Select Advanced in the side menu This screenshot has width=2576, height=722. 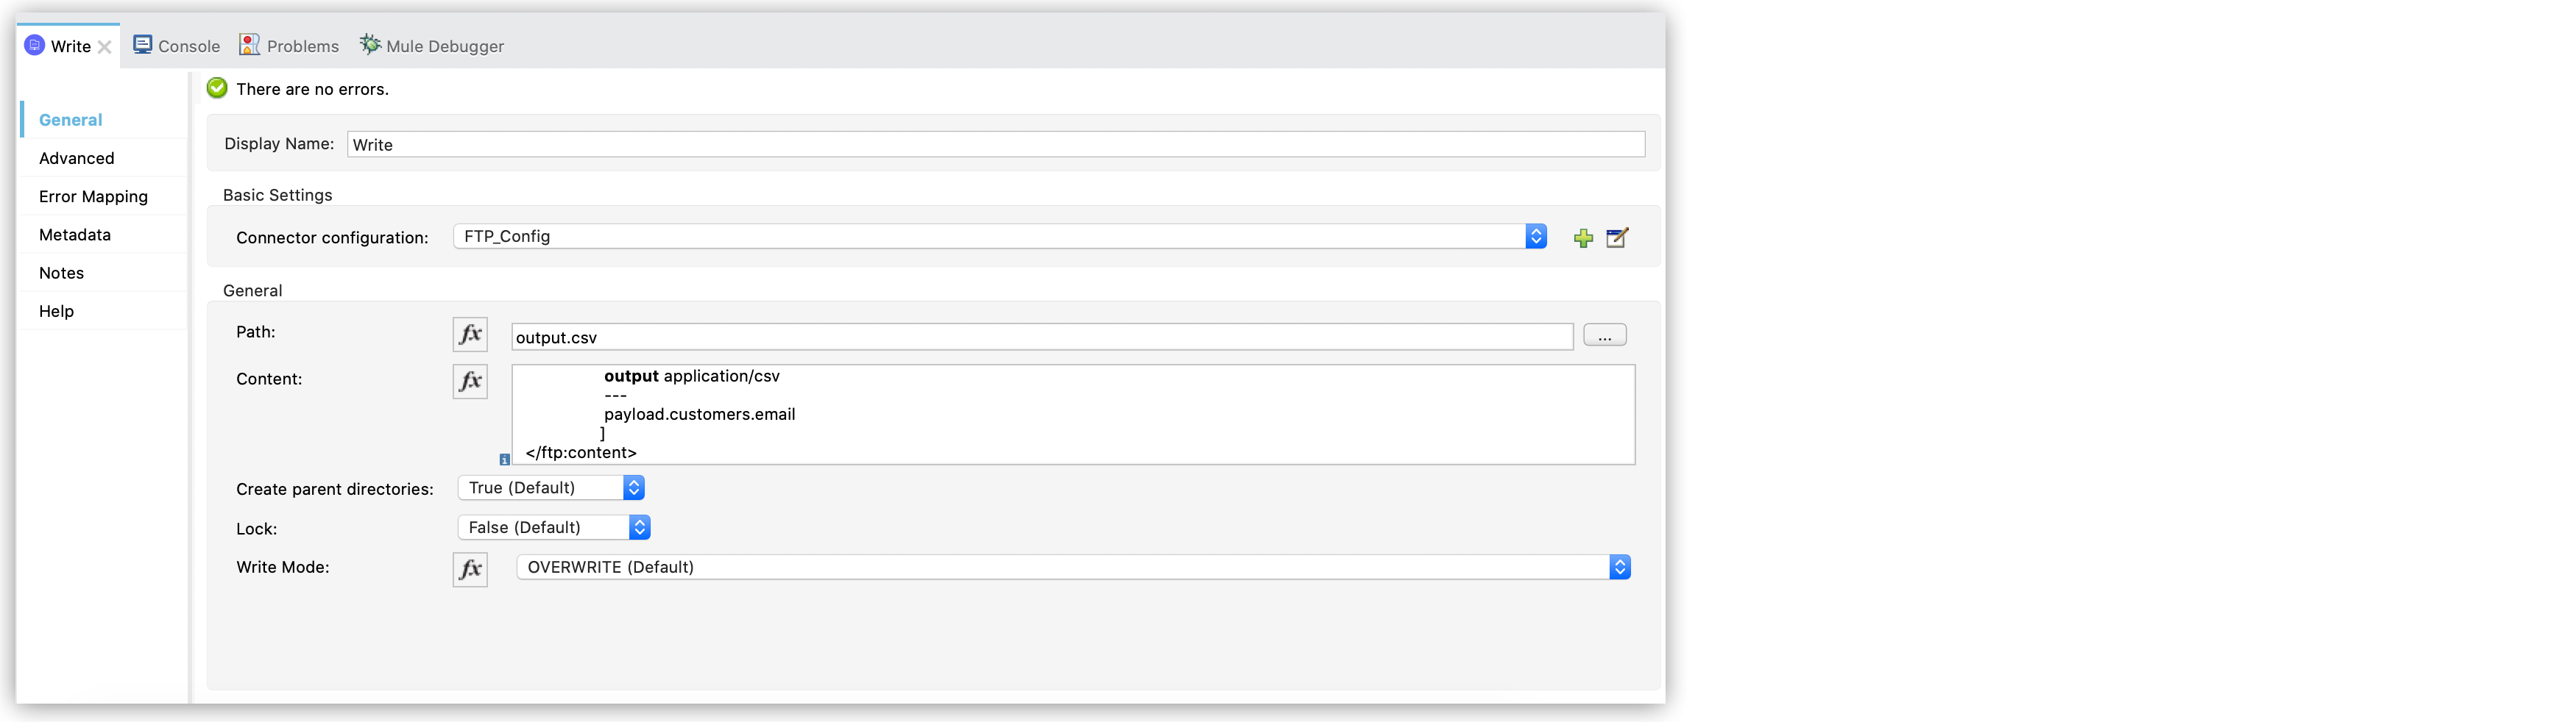tap(77, 158)
